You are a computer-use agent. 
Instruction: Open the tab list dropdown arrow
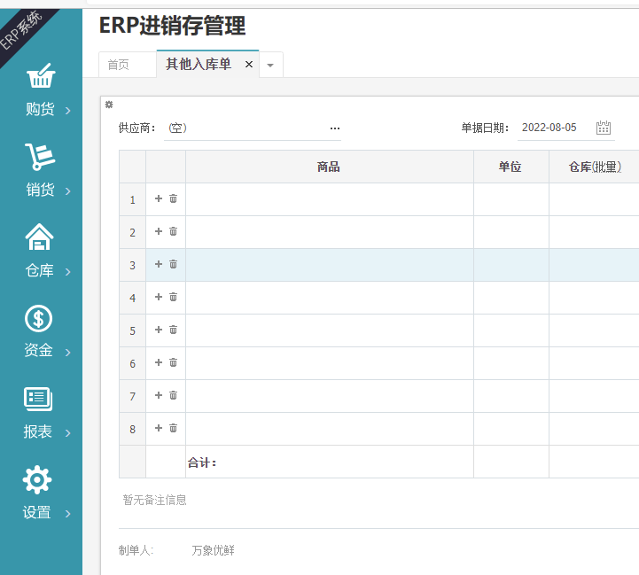(270, 65)
